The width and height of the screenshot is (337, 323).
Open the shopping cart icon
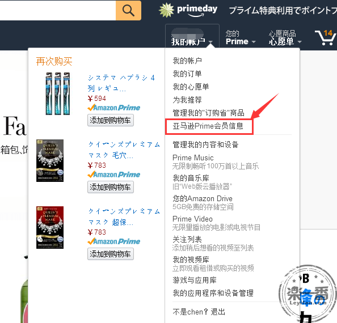point(326,37)
